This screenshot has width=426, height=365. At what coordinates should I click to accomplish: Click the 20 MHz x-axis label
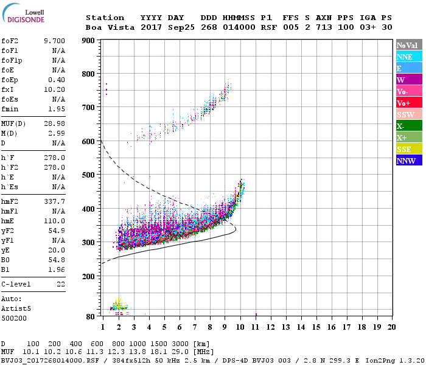391,327
